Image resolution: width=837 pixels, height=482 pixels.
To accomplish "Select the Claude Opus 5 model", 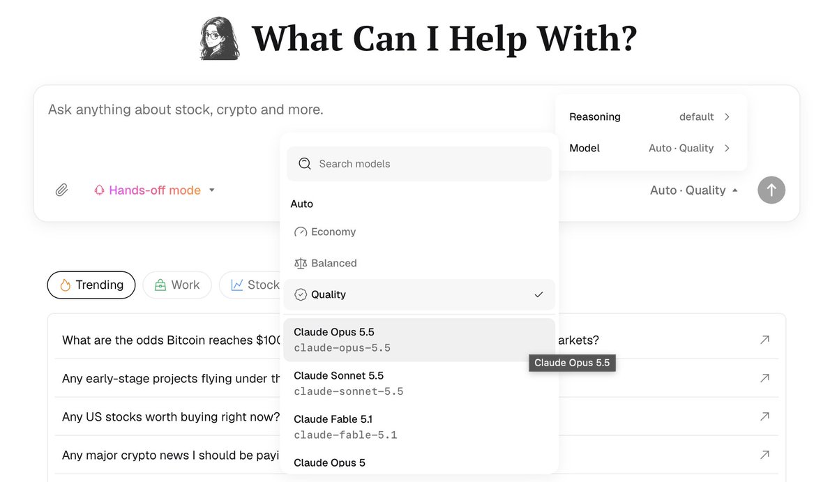I will pyautogui.click(x=419, y=463).
